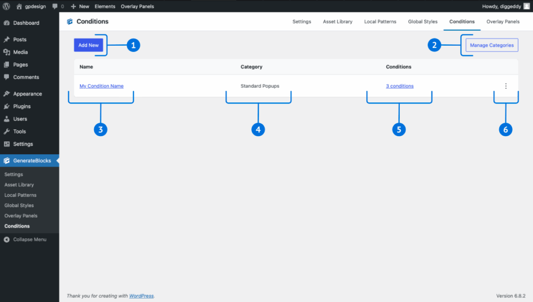The width and height of the screenshot is (533, 302).
Task: Open the comments bubble in admin bar
Action: (55, 6)
